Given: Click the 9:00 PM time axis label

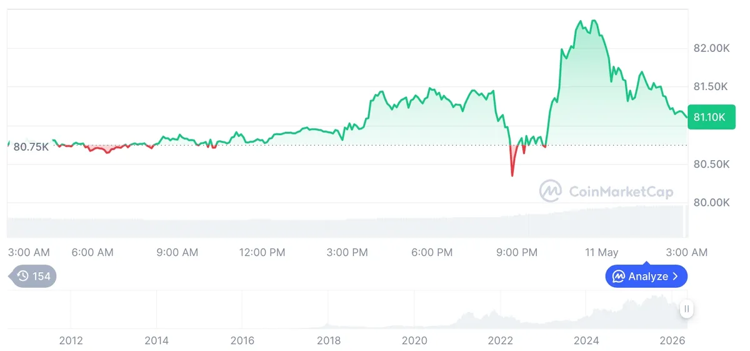Looking at the screenshot, I should tap(516, 252).
